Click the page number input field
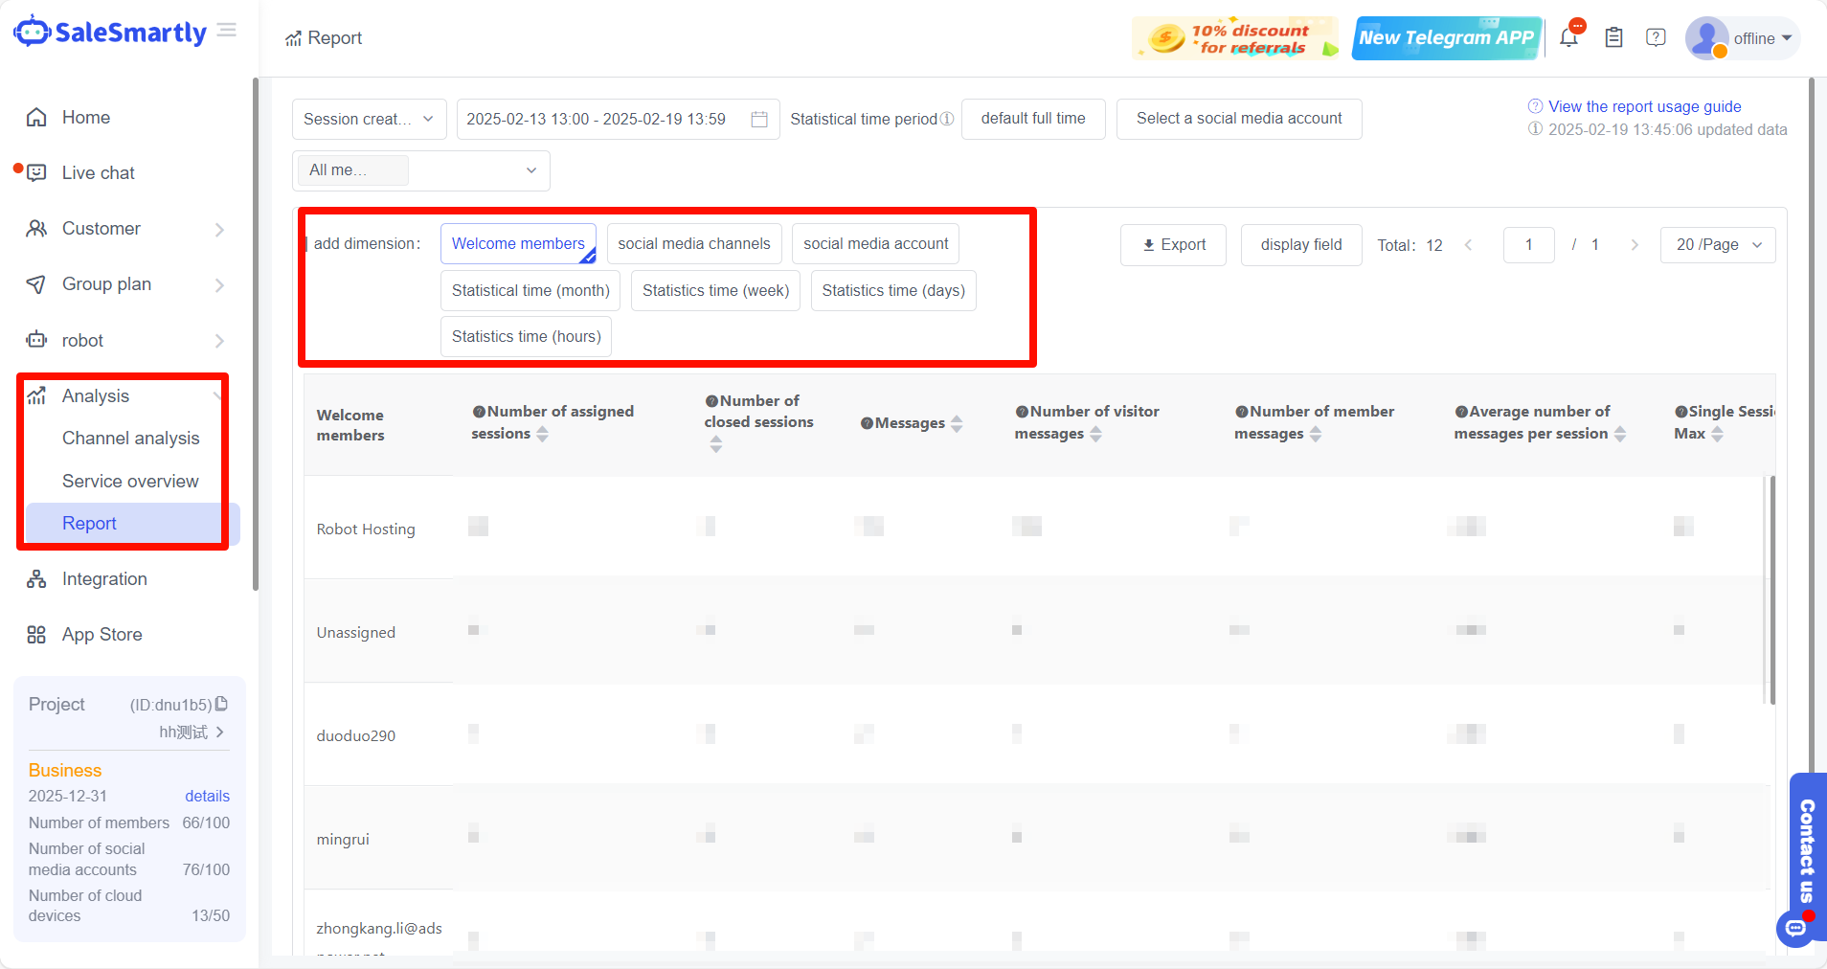1827x969 pixels. pos(1528,245)
